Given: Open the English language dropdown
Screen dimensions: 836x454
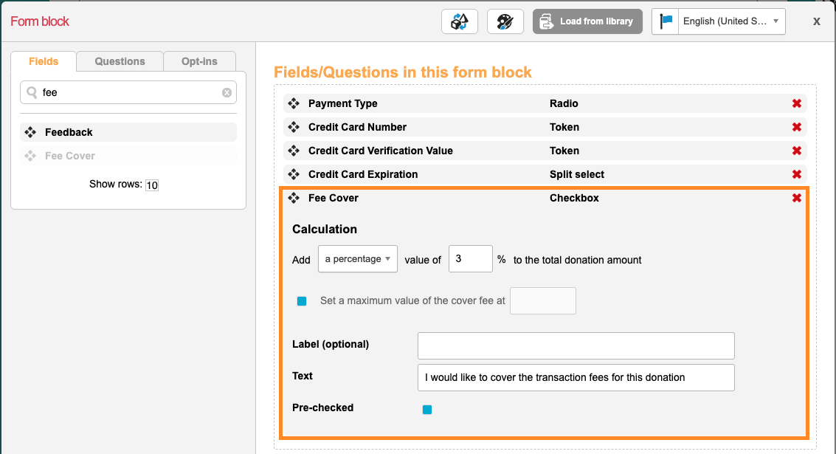Looking at the screenshot, I should tap(719, 21).
